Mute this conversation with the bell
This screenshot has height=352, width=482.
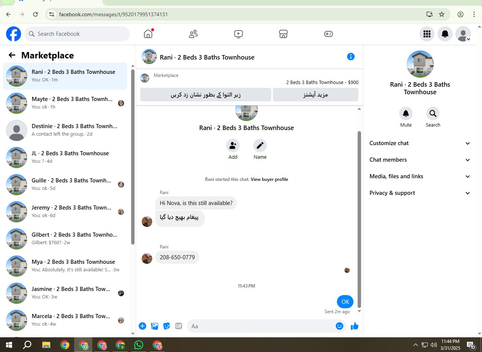pyautogui.click(x=406, y=113)
